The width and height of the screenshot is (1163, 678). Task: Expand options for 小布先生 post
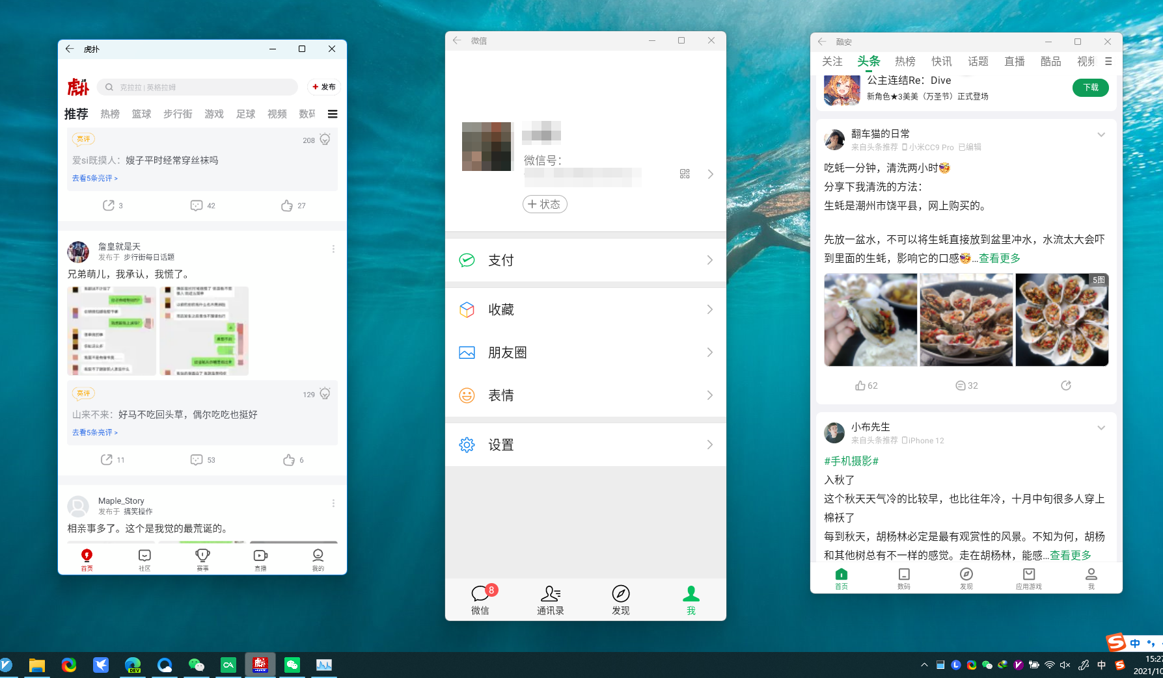click(x=1101, y=428)
